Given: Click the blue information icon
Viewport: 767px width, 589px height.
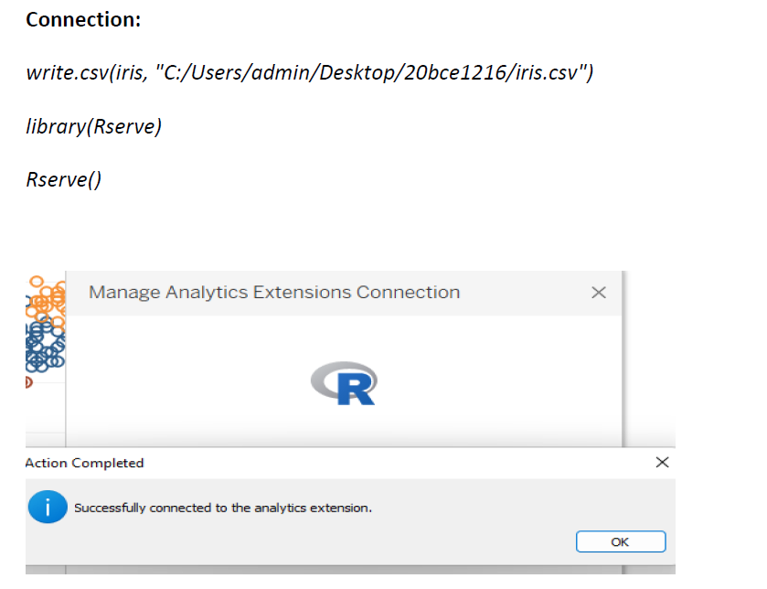Looking at the screenshot, I should (x=48, y=507).
